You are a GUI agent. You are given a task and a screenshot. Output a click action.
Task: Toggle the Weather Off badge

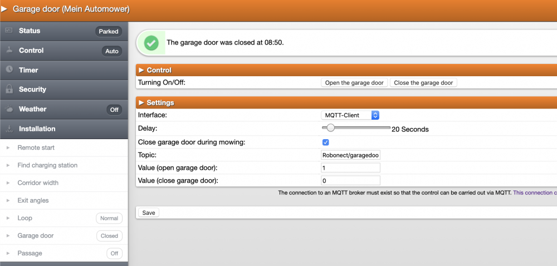[114, 110]
